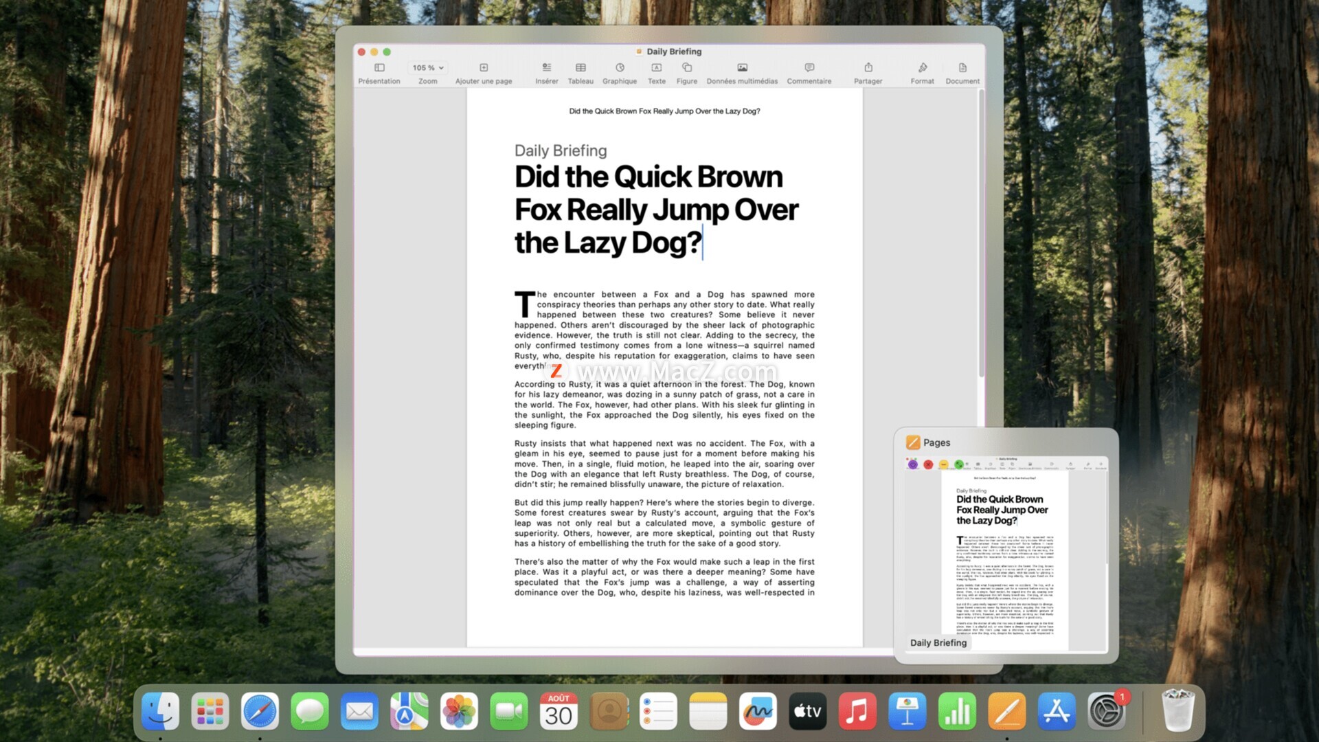Click the Daily Briefing label in preview

[x=938, y=643]
